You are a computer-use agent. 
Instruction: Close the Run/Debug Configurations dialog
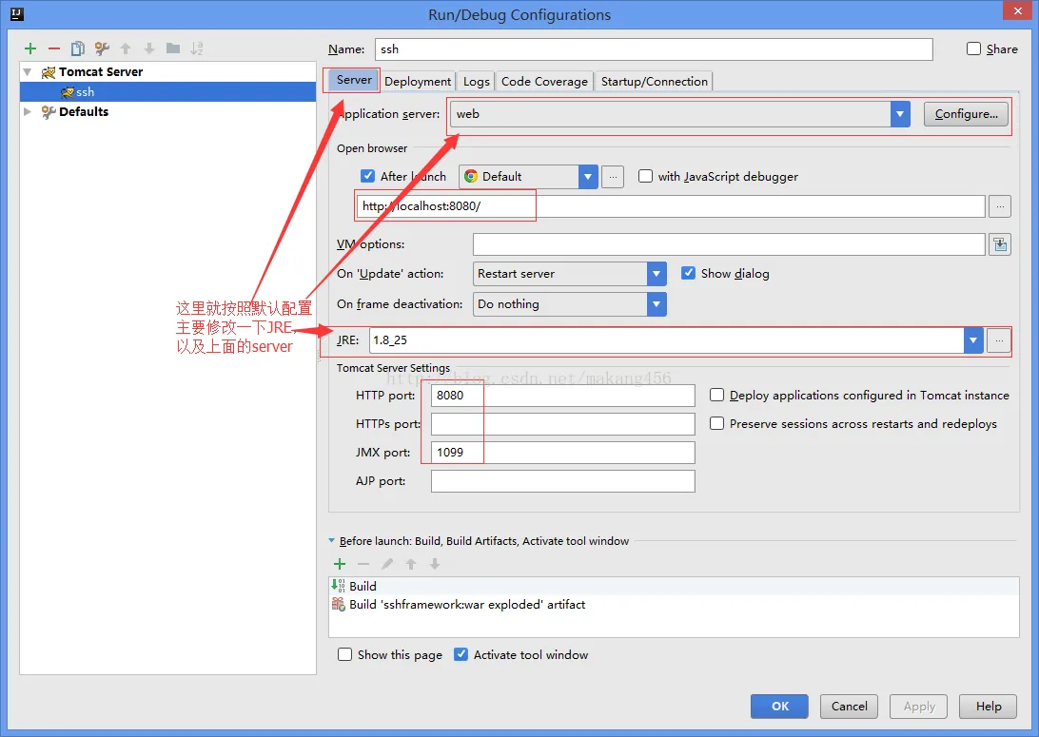coord(1017,11)
